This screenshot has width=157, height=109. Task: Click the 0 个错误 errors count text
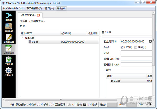click(92, 105)
